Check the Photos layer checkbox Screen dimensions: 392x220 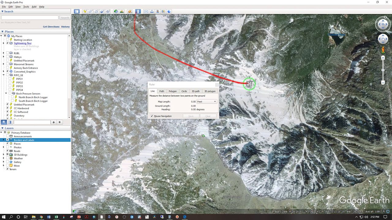coord(7,147)
